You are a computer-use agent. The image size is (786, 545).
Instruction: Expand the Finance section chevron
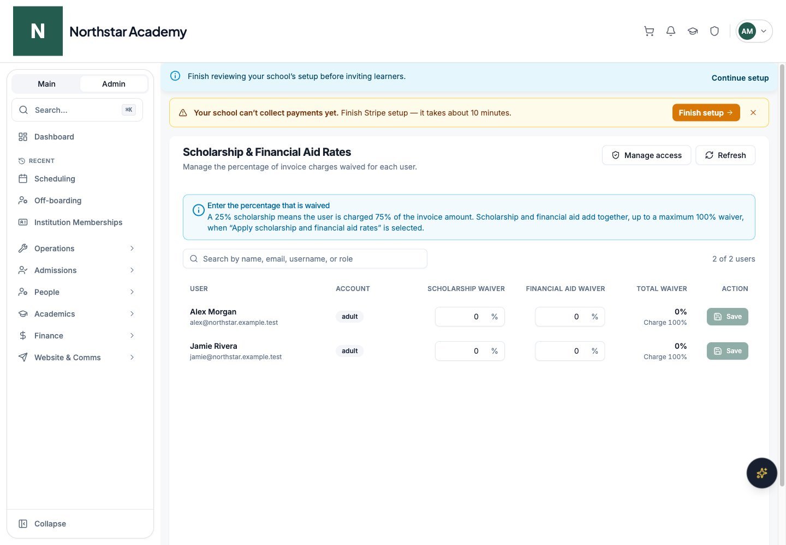(132, 336)
